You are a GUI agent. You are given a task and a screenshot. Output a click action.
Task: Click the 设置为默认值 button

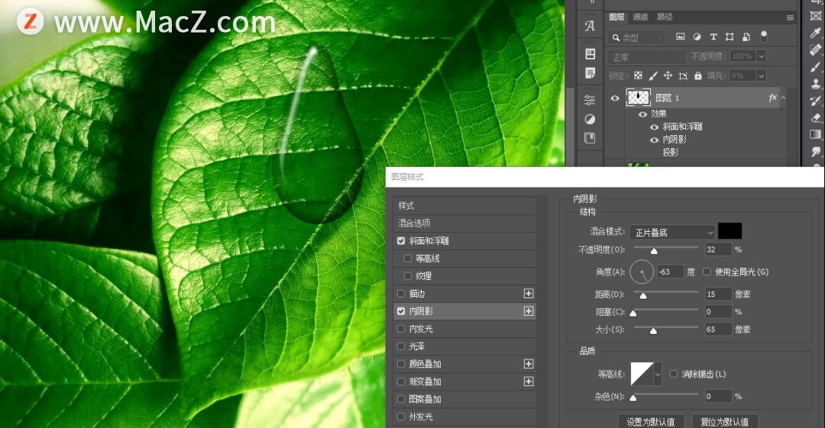coord(650,422)
